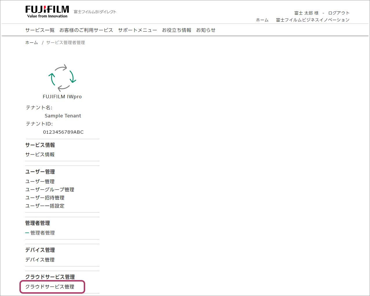Open ユーザー一括設定 in the sidebar
Screen dimensions: 370x296
click(x=45, y=206)
